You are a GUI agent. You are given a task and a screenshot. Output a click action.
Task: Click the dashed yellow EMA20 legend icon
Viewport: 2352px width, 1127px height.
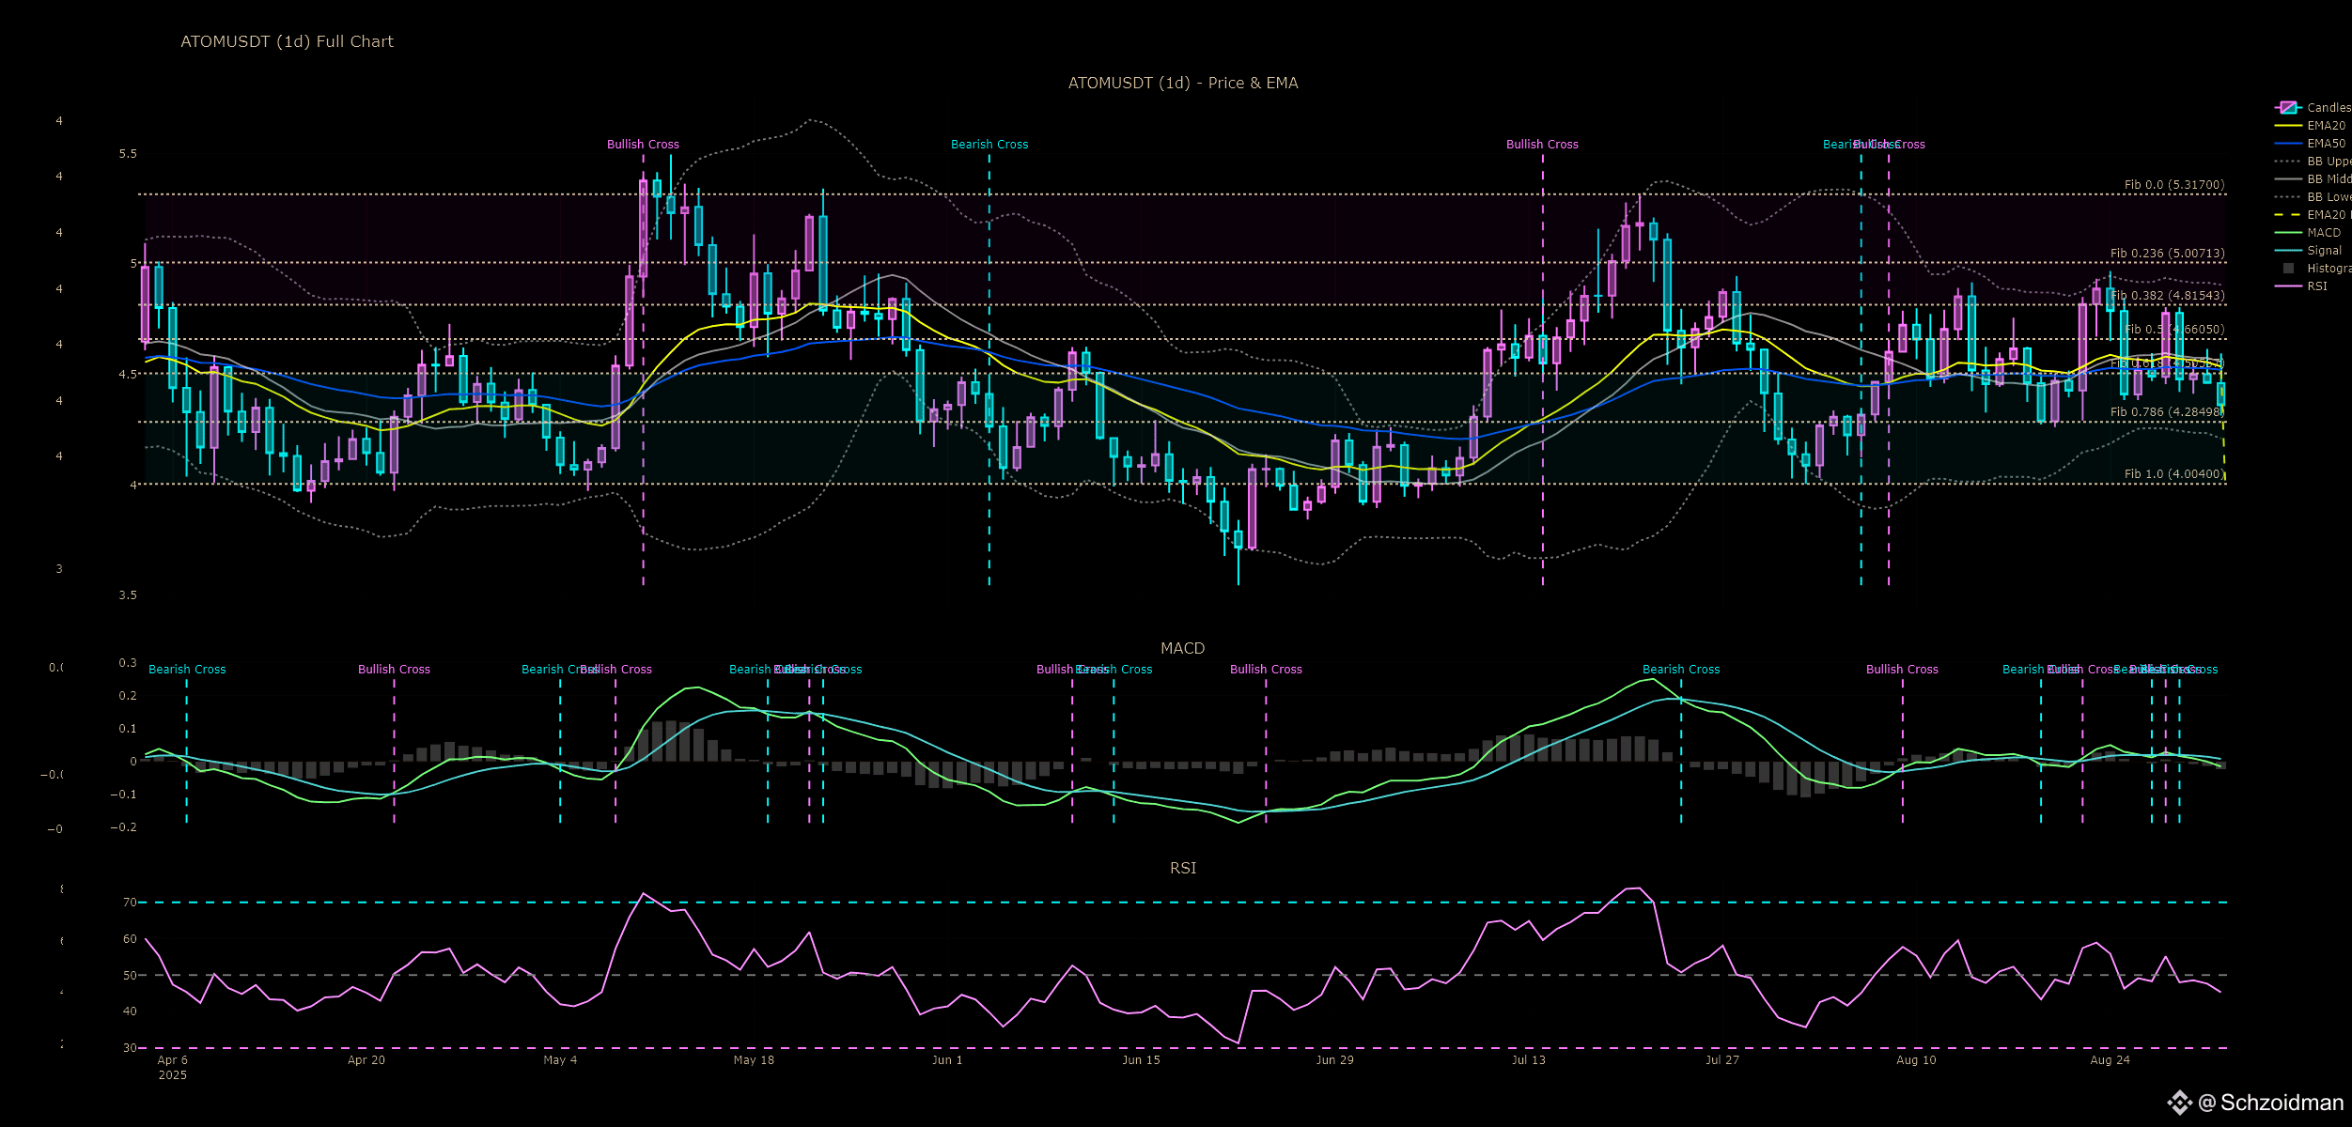tap(2288, 215)
